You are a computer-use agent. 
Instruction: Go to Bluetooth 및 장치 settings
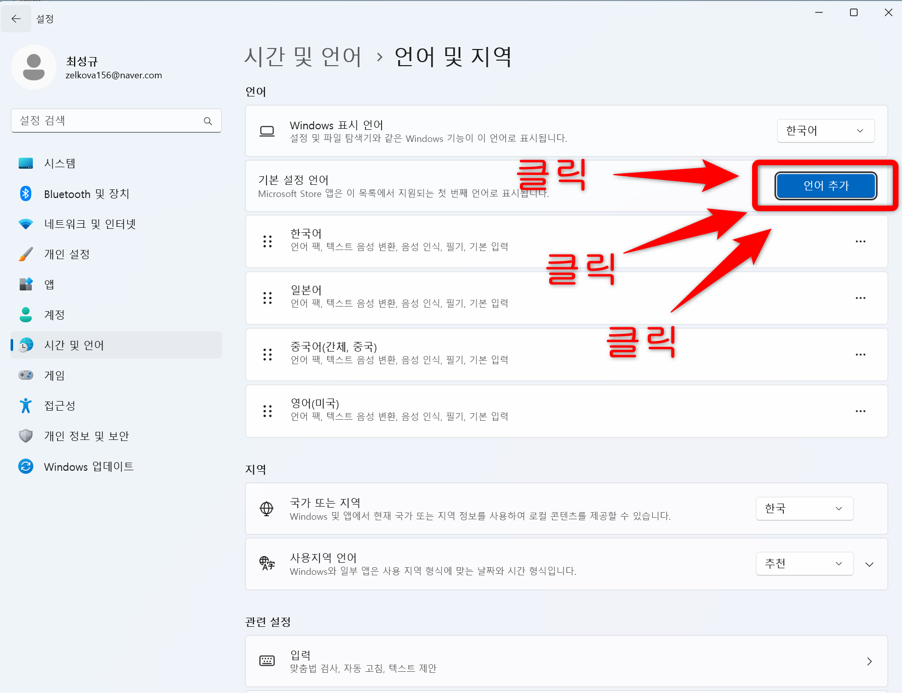click(x=116, y=193)
